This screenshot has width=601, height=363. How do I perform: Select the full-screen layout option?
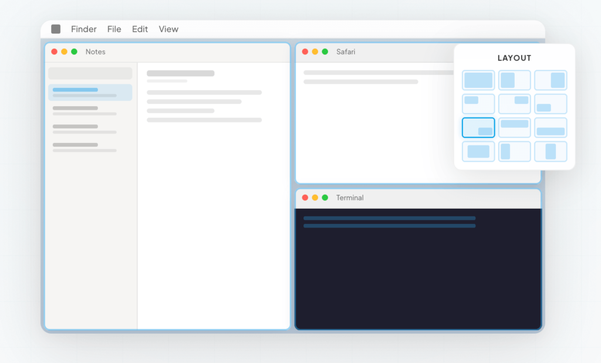click(x=478, y=80)
